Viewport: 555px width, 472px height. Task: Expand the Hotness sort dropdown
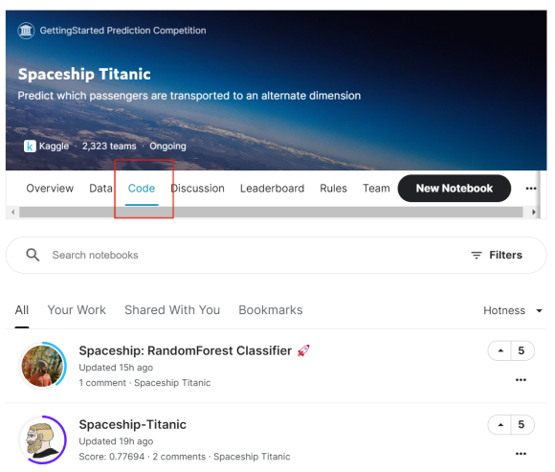[513, 310]
